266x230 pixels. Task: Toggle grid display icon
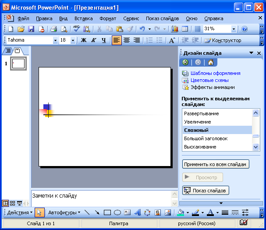pos(198,29)
